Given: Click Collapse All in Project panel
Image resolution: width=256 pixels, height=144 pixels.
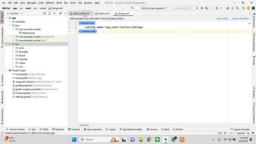Looking at the screenshot, I should click(x=54, y=13).
